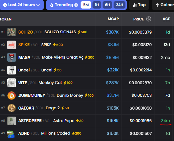Click the DUMBMONEY coin icon
Screen dimensions: 174x141
[x=12, y=96]
